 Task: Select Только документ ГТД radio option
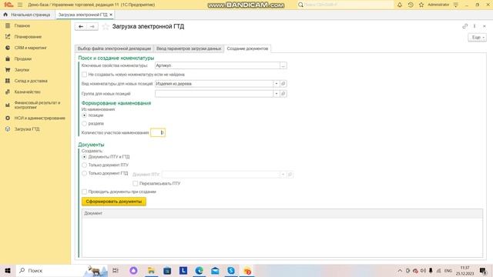coord(84,173)
